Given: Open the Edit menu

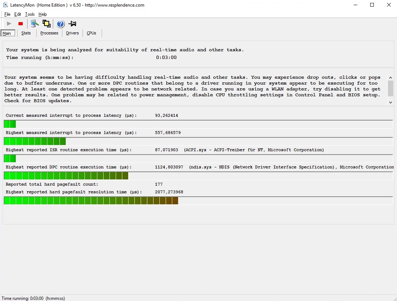Looking at the screenshot, I should [18, 14].
